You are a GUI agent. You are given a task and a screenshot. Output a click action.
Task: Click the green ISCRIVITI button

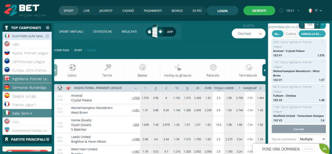pos(259,11)
